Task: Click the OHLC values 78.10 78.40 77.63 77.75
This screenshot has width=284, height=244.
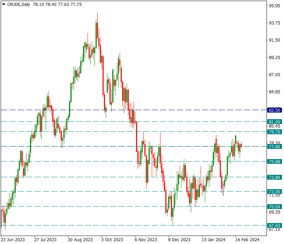Action: click(57, 5)
